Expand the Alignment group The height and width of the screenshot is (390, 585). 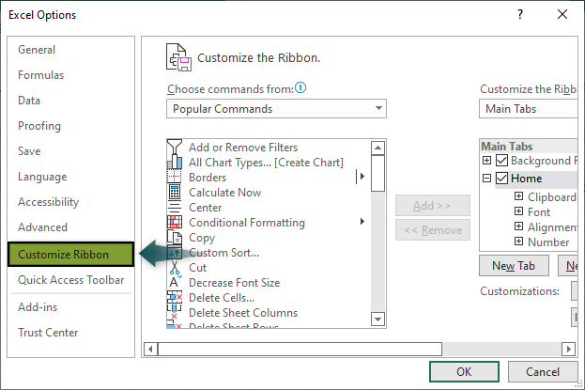point(518,226)
